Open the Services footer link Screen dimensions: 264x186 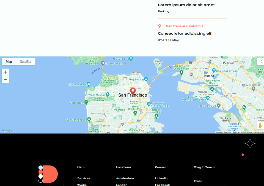pos(84,178)
